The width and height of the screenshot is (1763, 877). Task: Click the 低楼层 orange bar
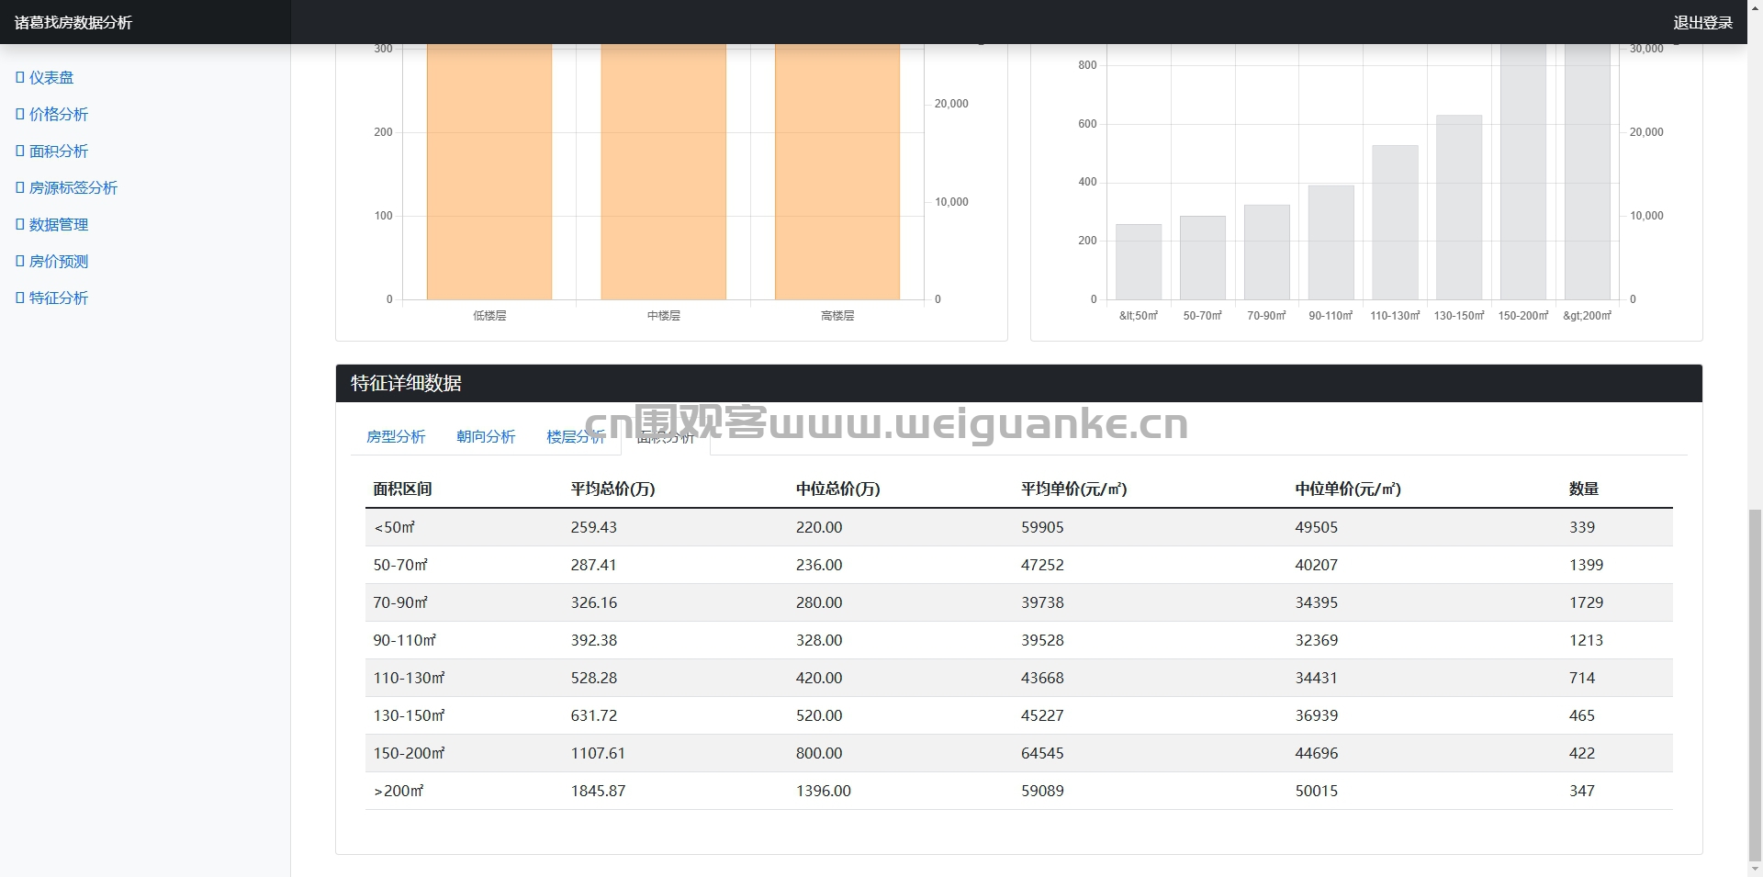[x=489, y=172]
